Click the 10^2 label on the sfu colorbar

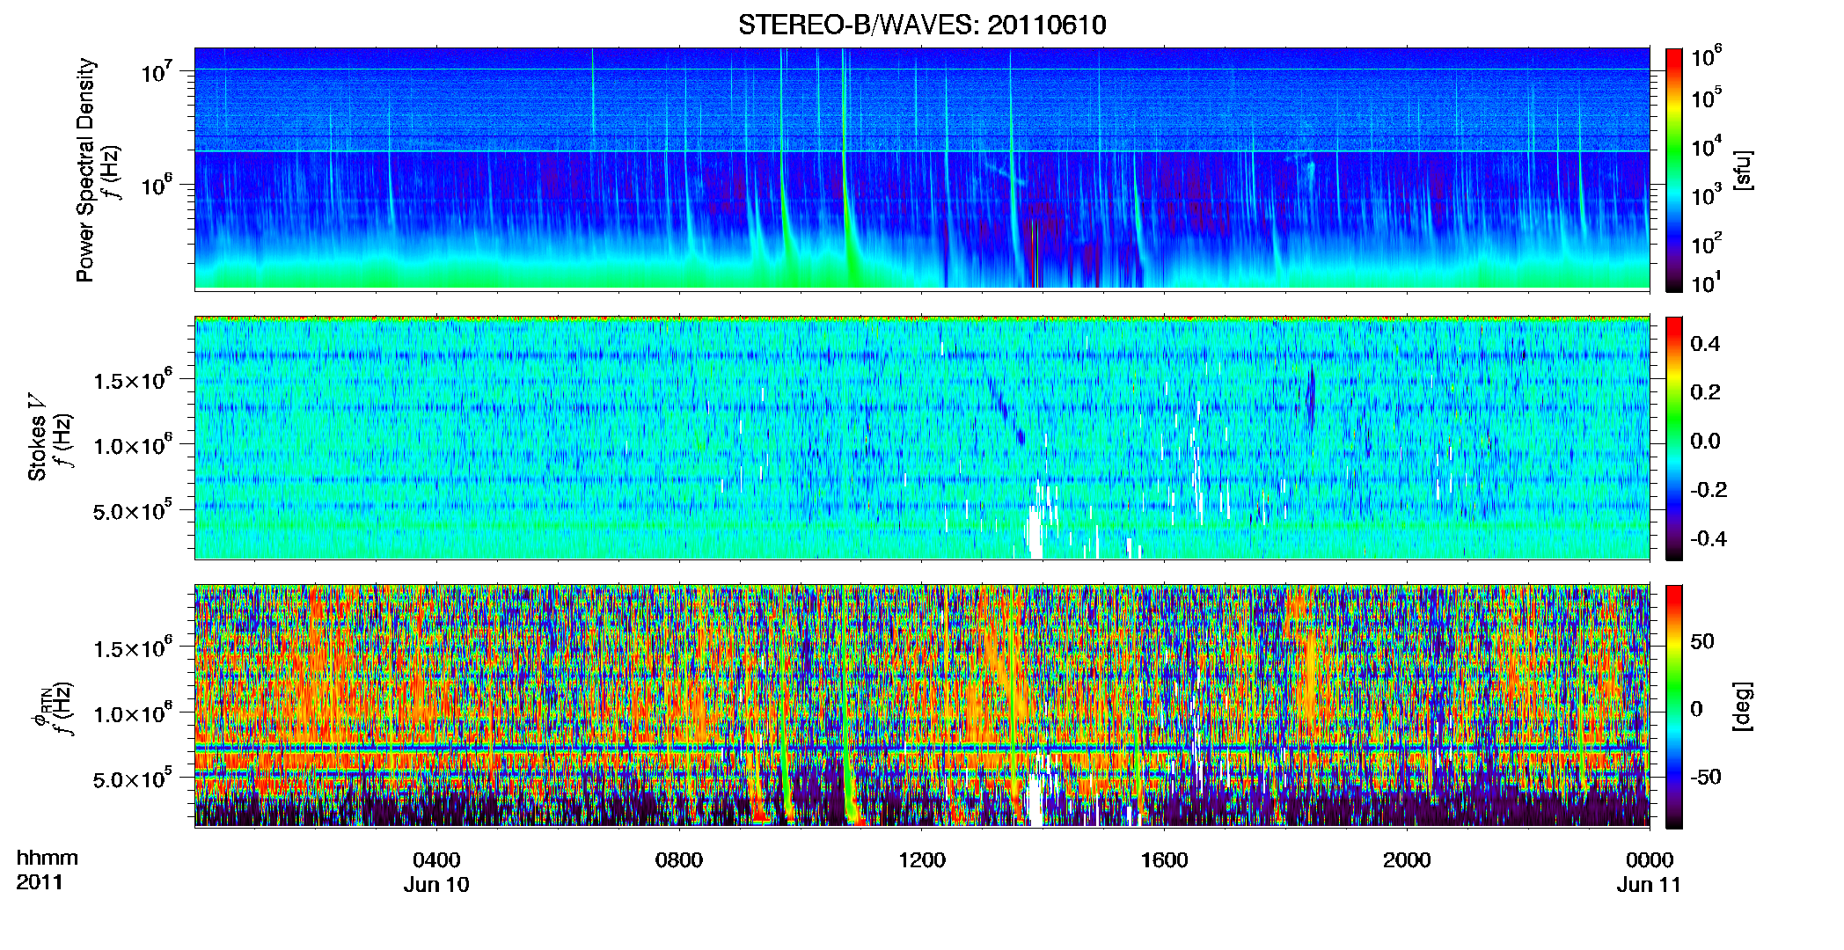[1707, 243]
